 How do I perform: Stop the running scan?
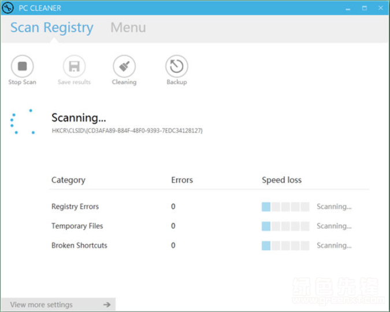[22, 67]
